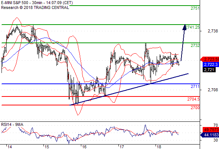Click the red 2700 support label
219x149 pixels.
pyautogui.click(x=195, y=108)
